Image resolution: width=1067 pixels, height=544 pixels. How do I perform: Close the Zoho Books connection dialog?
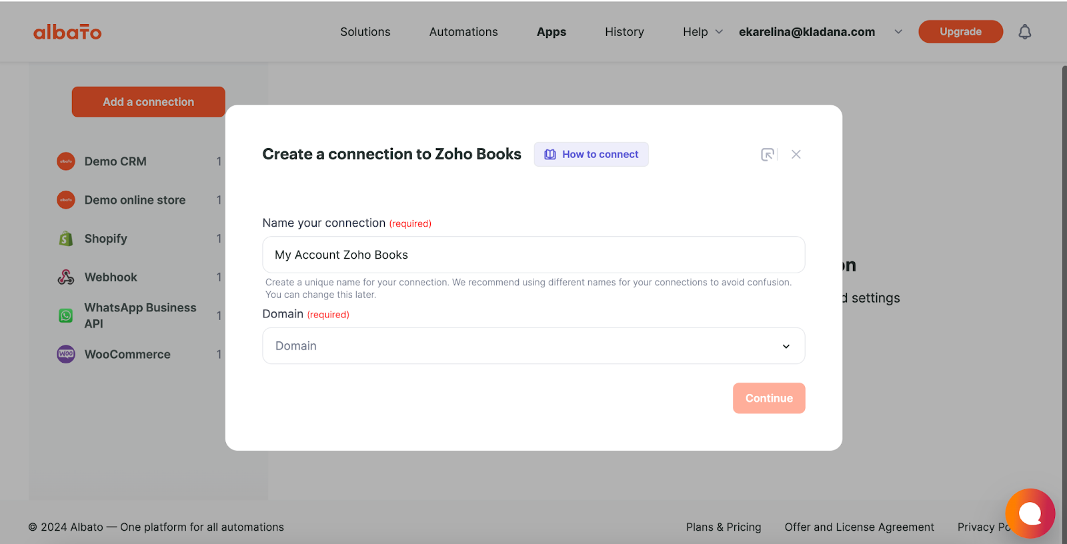pos(796,155)
